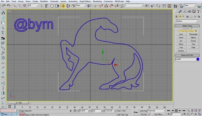The width and height of the screenshot is (202, 116).
Task: Switch to the Modify command panel tab
Action: pos(180,12)
